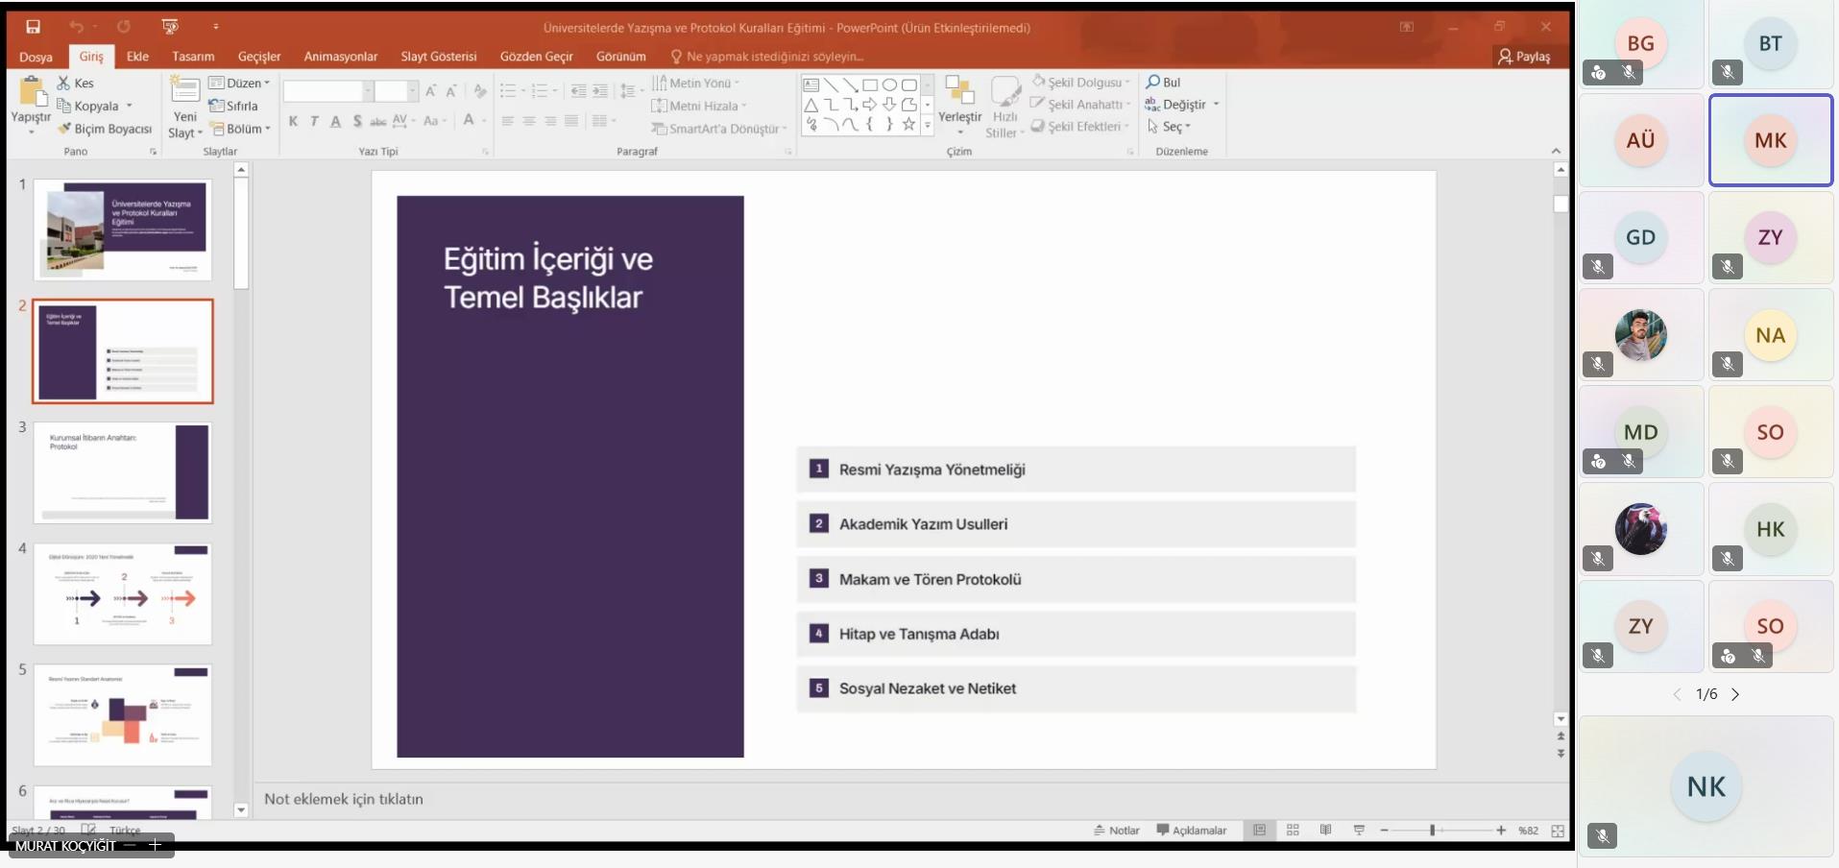
Task: Pick the oval shape from the gallery
Action: tap(889, 85)
